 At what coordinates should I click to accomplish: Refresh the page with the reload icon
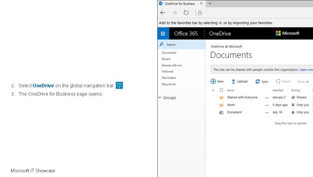tap(186, 13)
